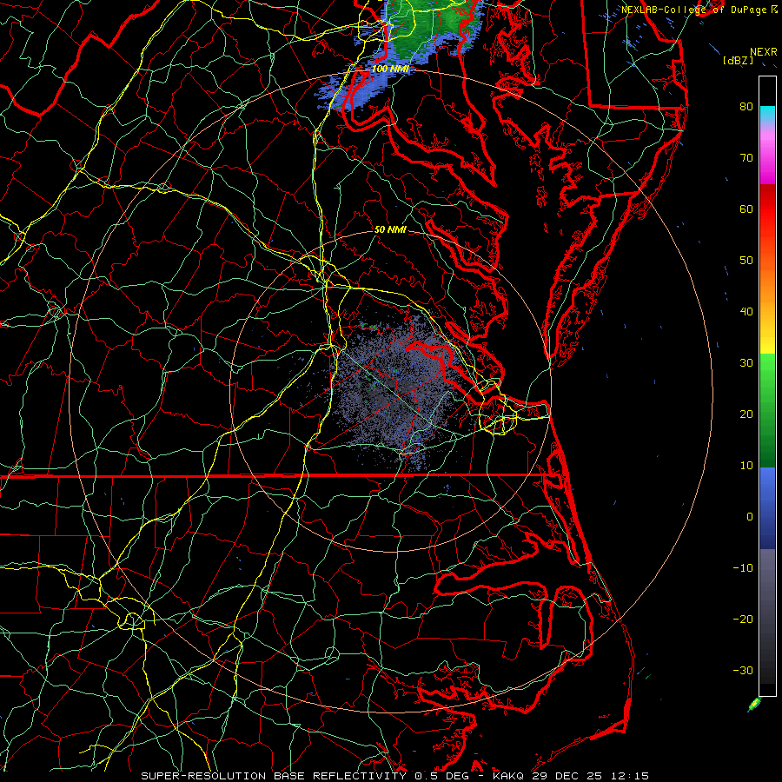The width and height of the screenshot is (782, 782).
Task: Click the 100 NMI range ring label
Action: pos(390,69)
